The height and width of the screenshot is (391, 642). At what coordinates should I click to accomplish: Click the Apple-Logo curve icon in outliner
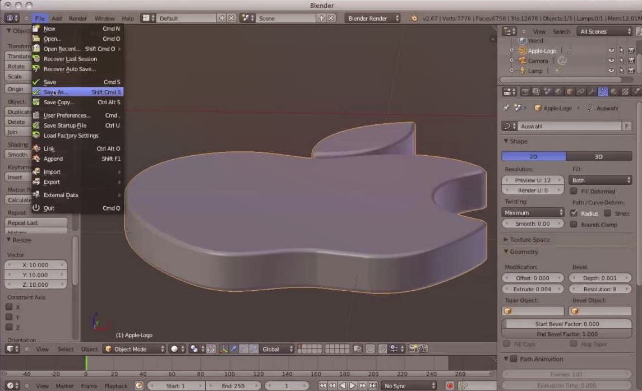[522, 51]
